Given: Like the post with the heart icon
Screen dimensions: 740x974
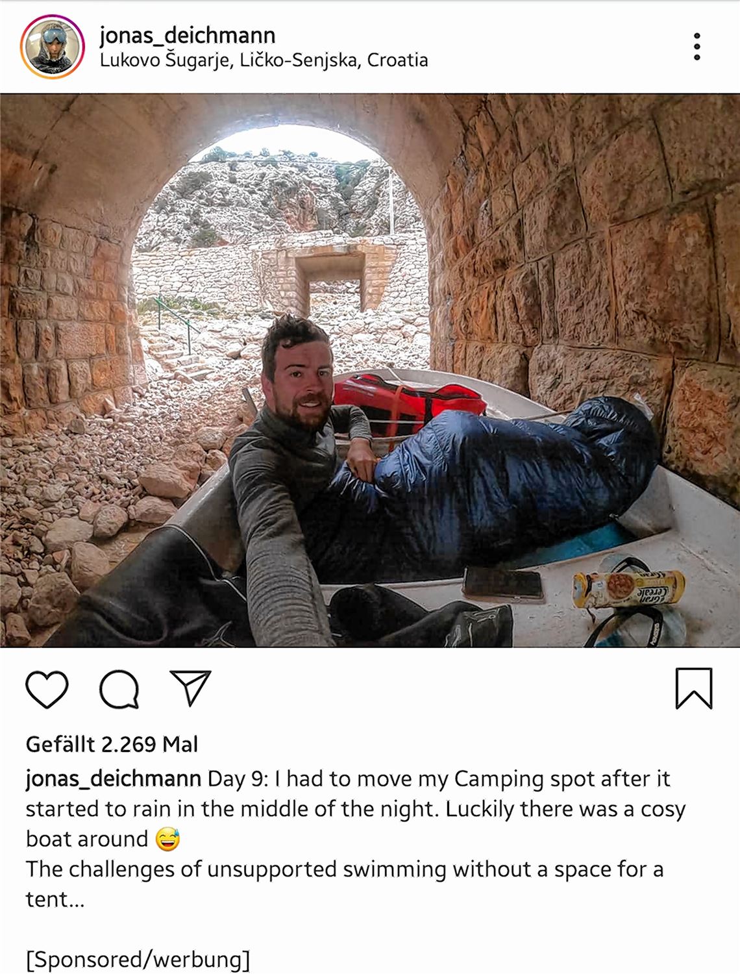Looking at the screenshot, I should (x=47, y=689).
